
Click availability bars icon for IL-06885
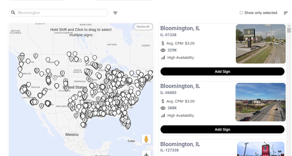(x=163, y=115)
